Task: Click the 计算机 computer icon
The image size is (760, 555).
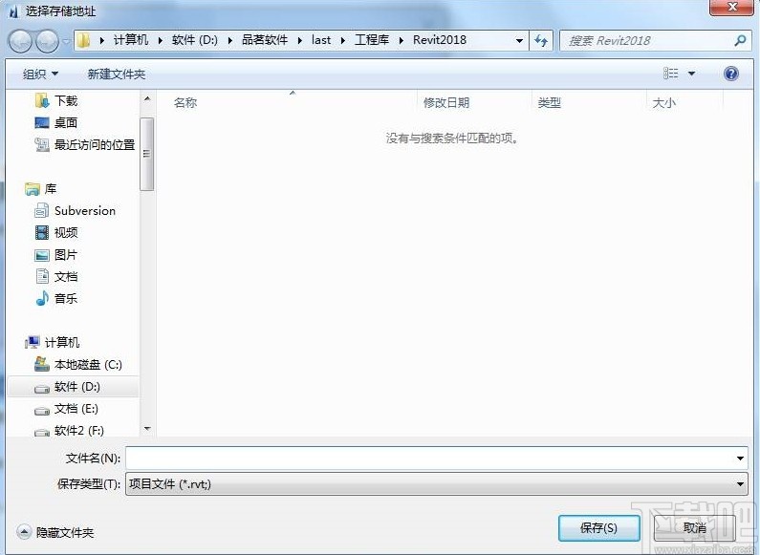Action: [x=33, y=342]
